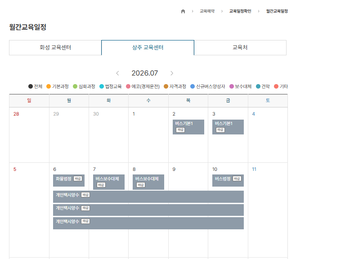Open 버스기본1 event on July 2
This screenshot has height=259, width=363.
tap(188, 127)
